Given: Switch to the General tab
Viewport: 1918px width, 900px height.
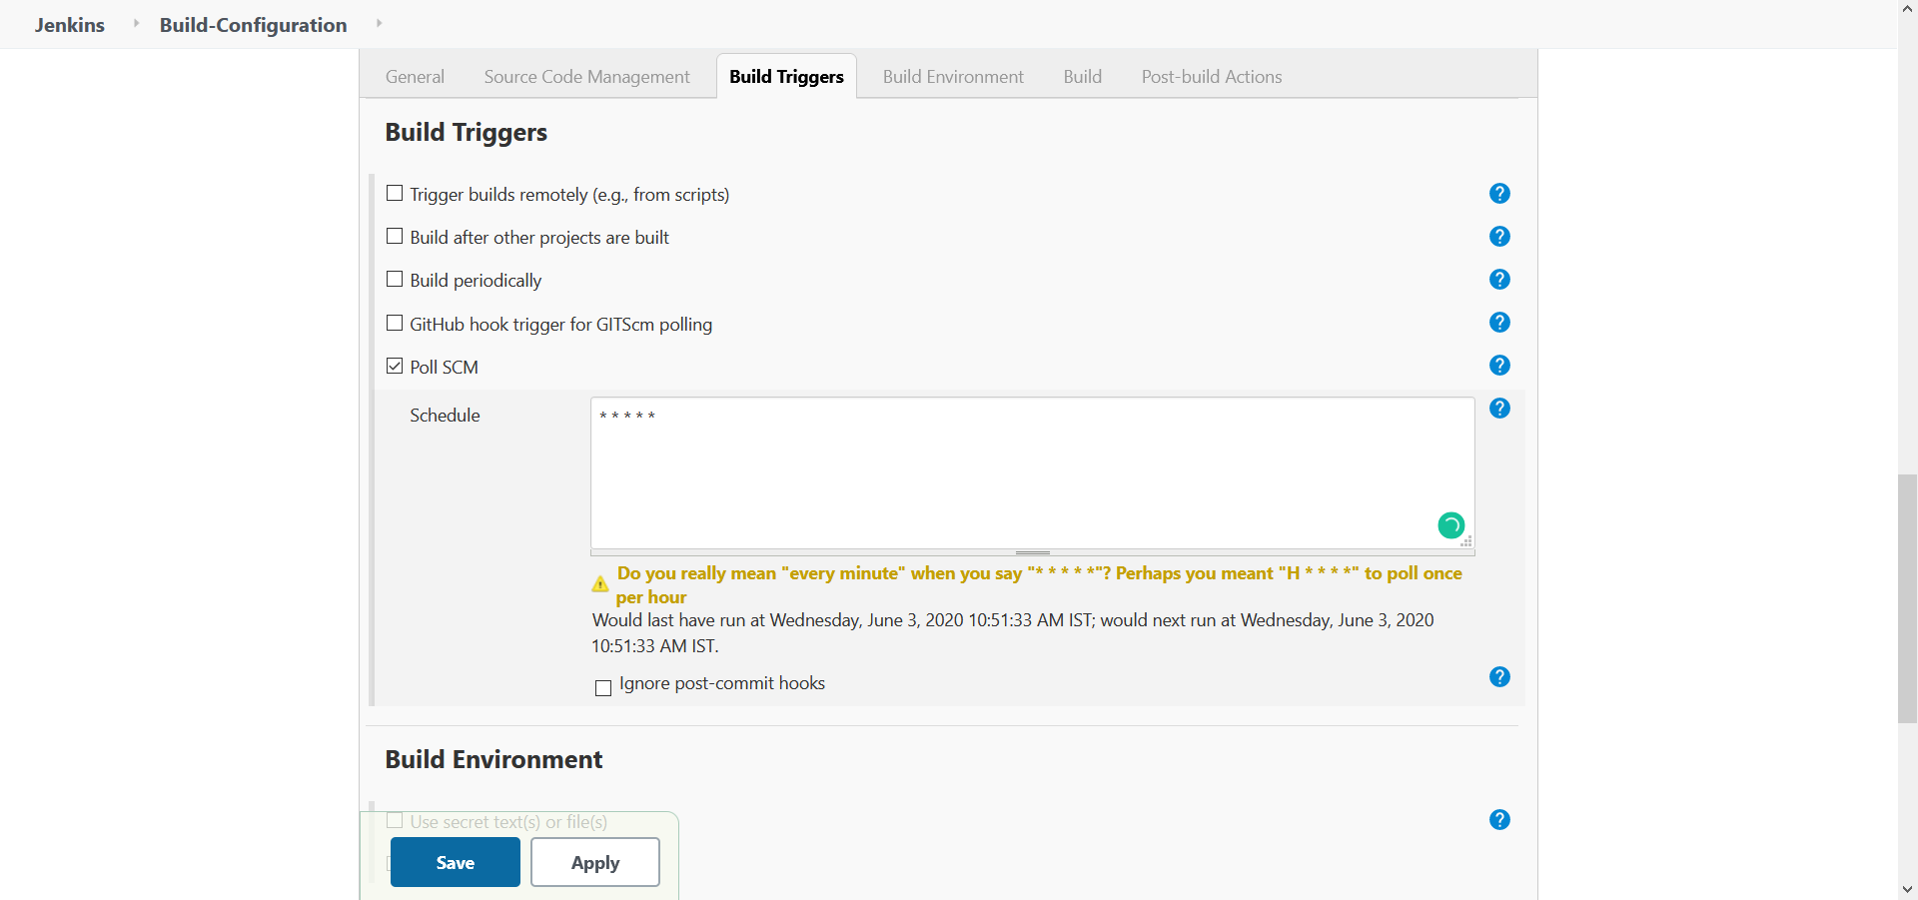Looking at the screenshot, I should pos(415,77).
